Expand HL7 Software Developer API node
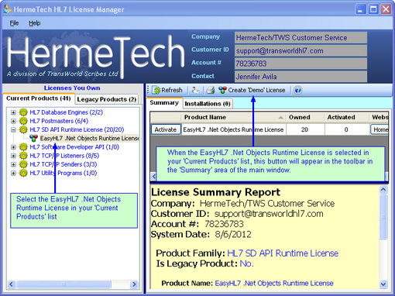Image resolution: width=395 pixels, height=296 pixels. [x=13, y=147]
